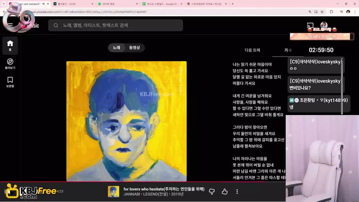Click lyric line '나는 읽기 쉬운 마음이야'
The height and width of the screenshot is (202, 359).
click(252, 64)
